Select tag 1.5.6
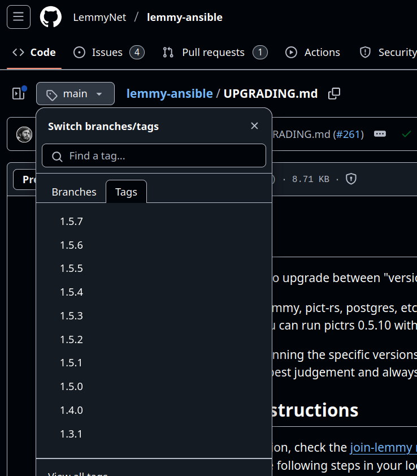Viewport: 417px width, 476px height. coord(154,245)
